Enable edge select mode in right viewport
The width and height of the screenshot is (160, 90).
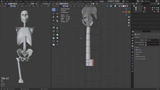pos(65,6)
